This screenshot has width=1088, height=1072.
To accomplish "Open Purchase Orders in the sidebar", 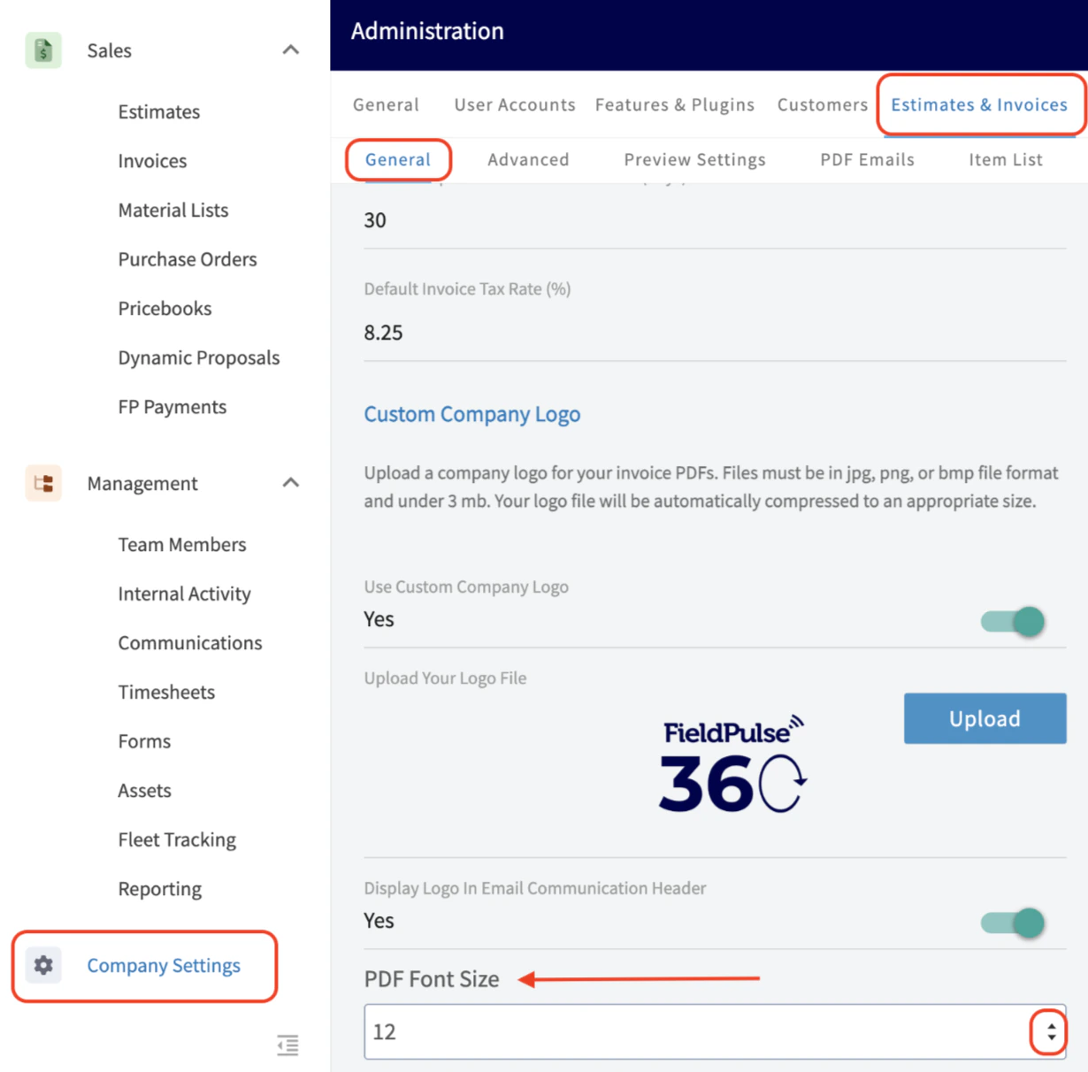I will tap(188, 259).
